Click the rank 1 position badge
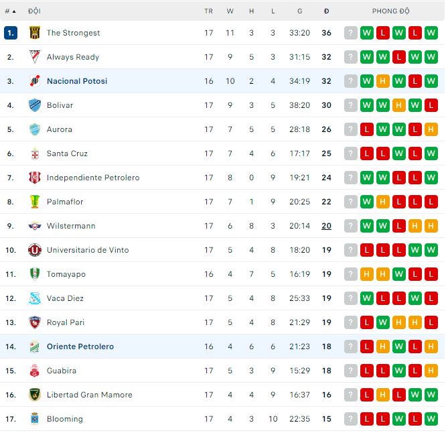The width and height of the screenshot is (448, 433). 10,33
